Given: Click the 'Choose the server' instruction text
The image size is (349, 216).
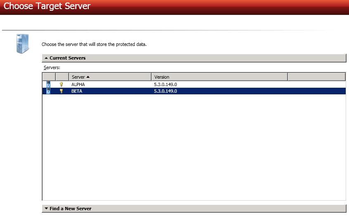Looking at the screenshot, I should click(94, 44).
